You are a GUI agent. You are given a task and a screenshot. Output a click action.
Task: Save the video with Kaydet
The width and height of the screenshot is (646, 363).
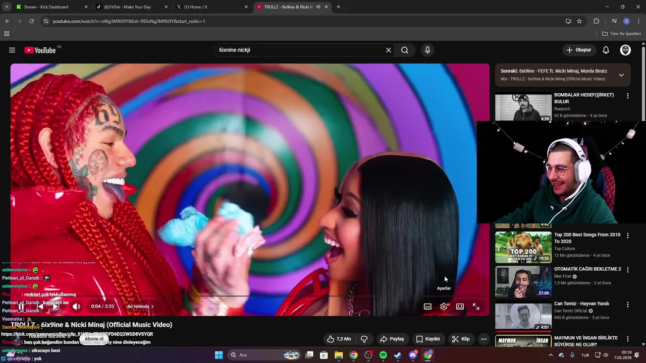[x=428, y=339]
